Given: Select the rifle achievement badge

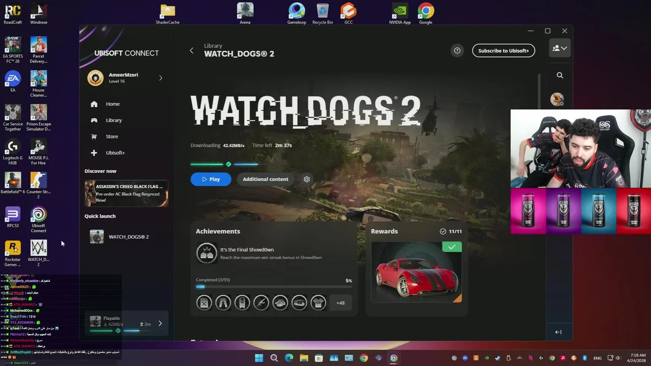Looking at the screenshot, I should [x=261, y=303].
